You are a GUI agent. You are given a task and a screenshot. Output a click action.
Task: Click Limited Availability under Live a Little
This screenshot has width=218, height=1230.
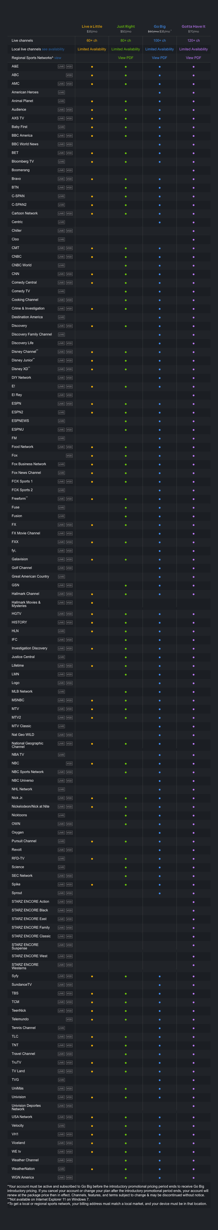92,49
